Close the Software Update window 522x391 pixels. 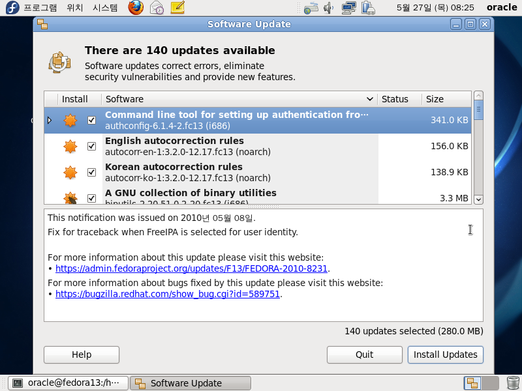[485, 24]
